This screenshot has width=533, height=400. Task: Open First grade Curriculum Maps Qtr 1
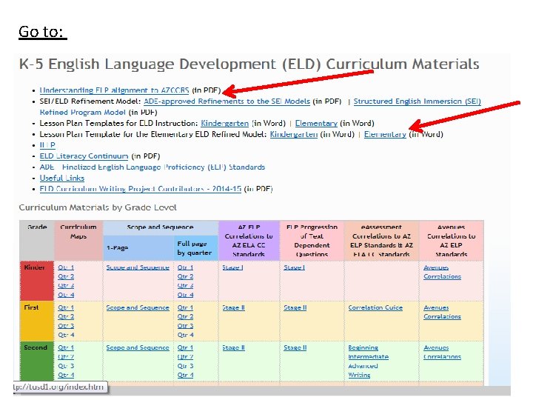pyautogui.click(x=66, y=308)
